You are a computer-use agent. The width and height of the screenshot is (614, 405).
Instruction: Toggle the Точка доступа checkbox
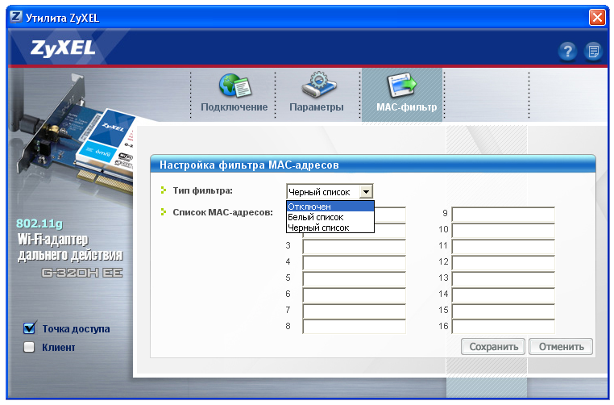[x=29, y=328]
